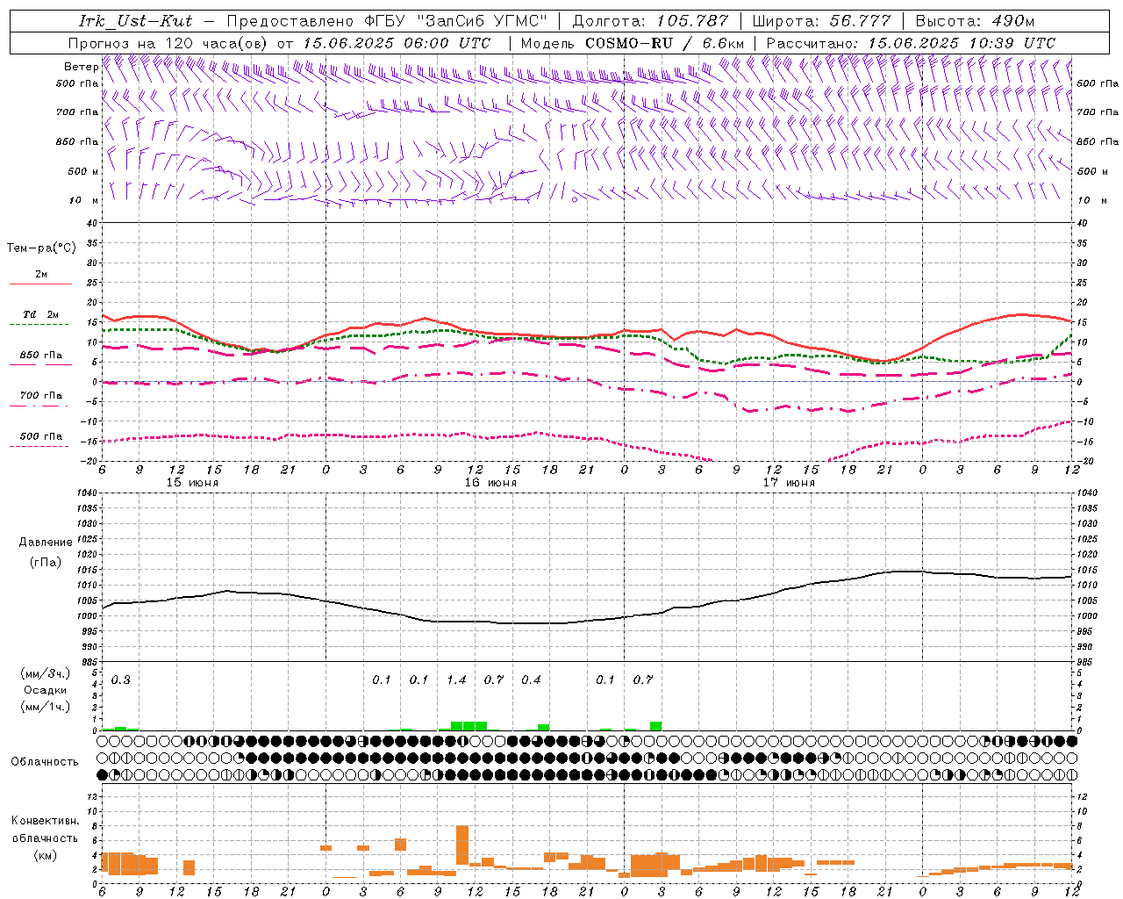Screen dimensions: 1123x899
Task: Click the computed time 15.06.2025 10:39 UTC
Action: (962, 43)
